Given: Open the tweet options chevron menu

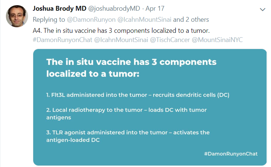Looking at the screenshot, I should tap(263, 10).
